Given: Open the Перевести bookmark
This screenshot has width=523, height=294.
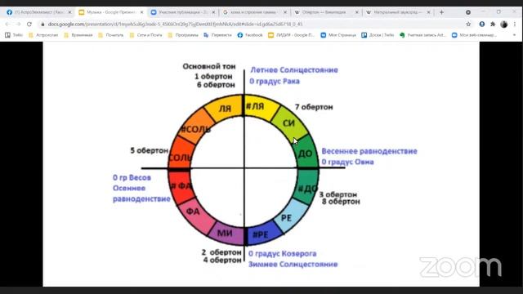Looking at the screenshot, I should pos(217,34).
